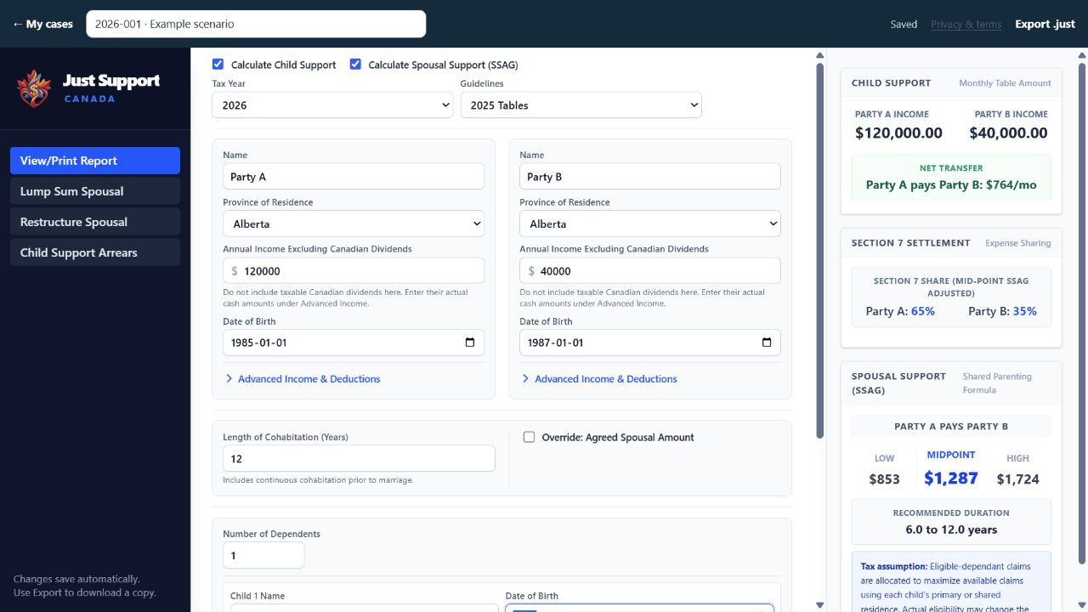This screenshot has width=1088, height=612.
Task: Click Saved status text in header
Action: tap(904, 24)
